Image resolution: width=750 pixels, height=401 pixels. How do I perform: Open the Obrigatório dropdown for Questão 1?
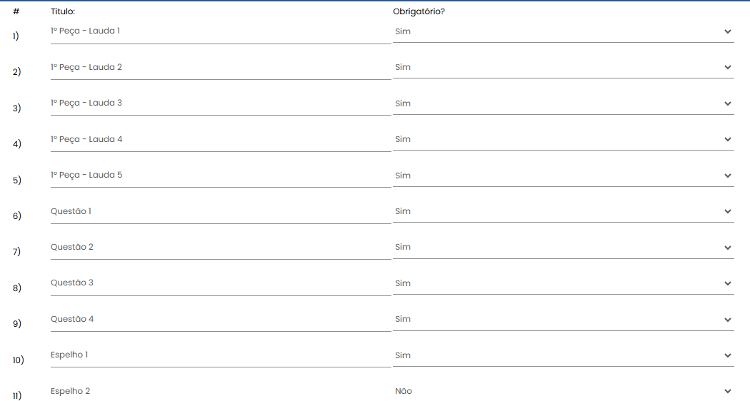coord(564,211)
